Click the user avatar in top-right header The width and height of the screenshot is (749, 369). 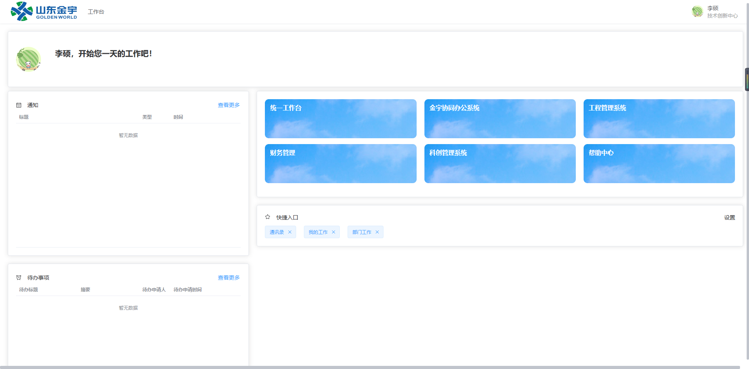(x=697, y=12)
